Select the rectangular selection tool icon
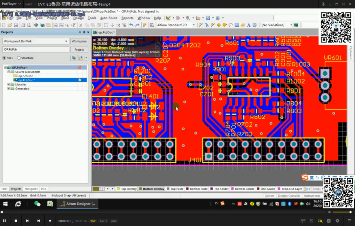This screenshot has width=355, height=226. click(106, 25)
